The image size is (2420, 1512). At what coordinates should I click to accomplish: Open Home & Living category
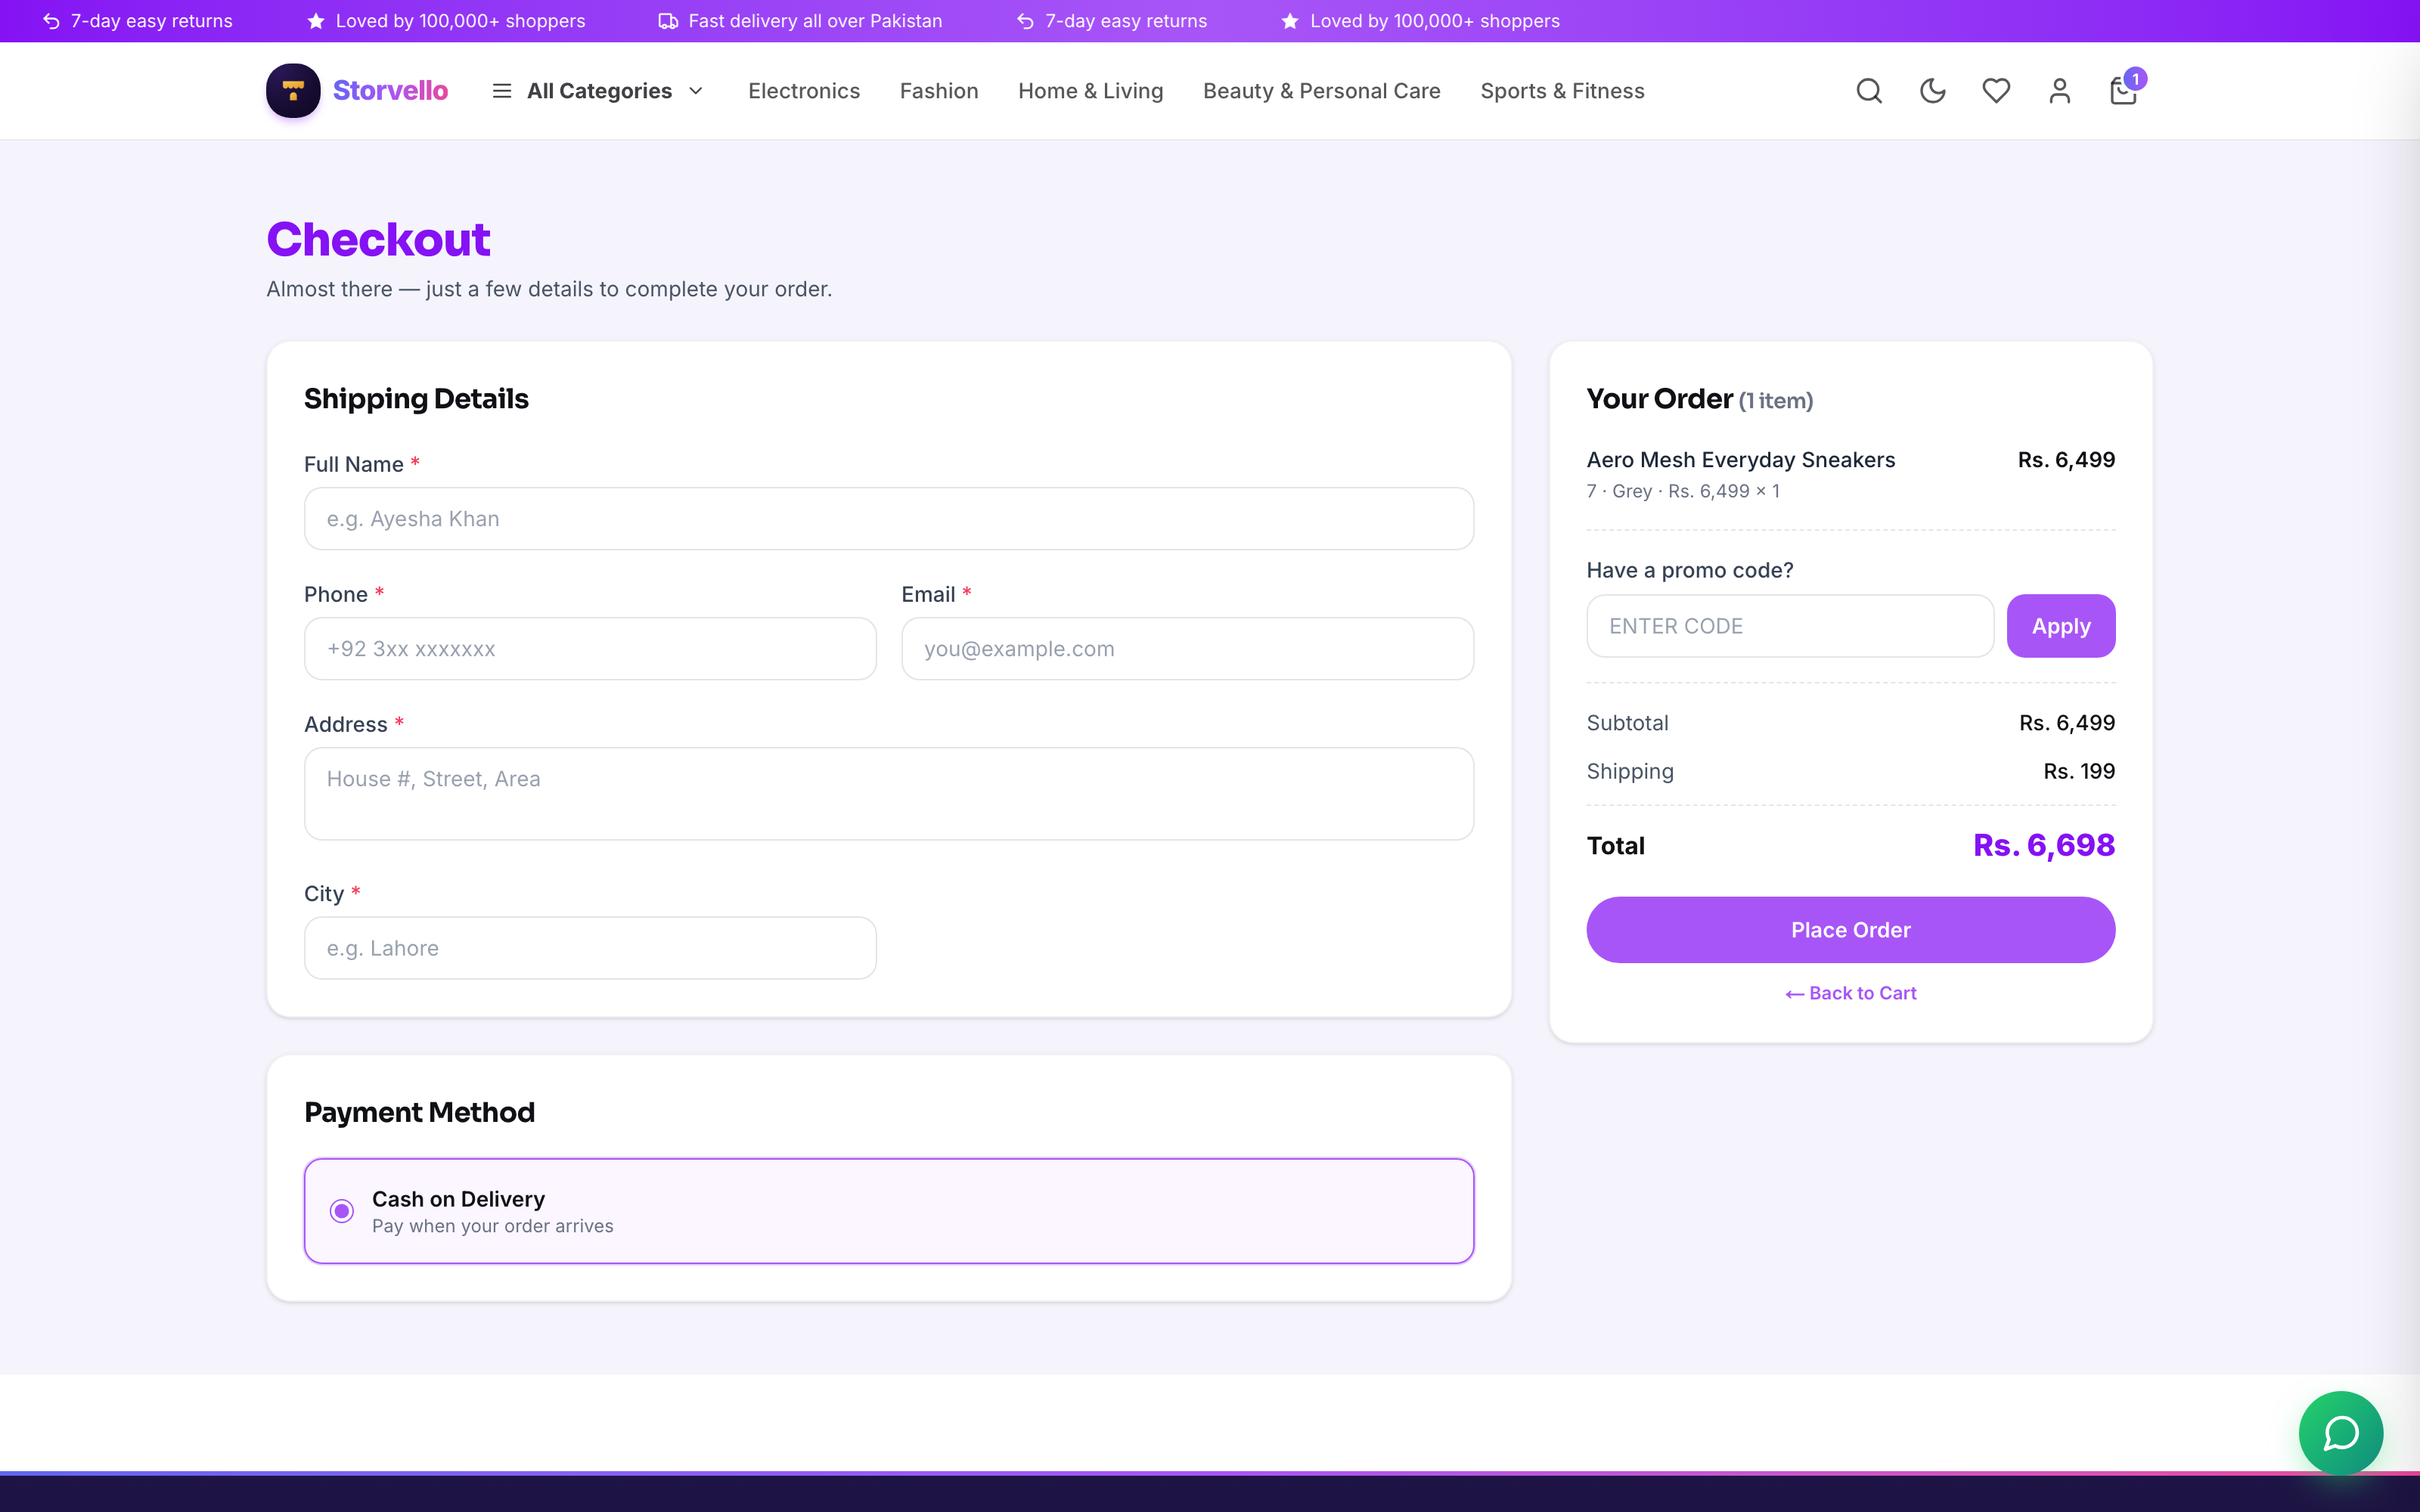(1091, 91)
